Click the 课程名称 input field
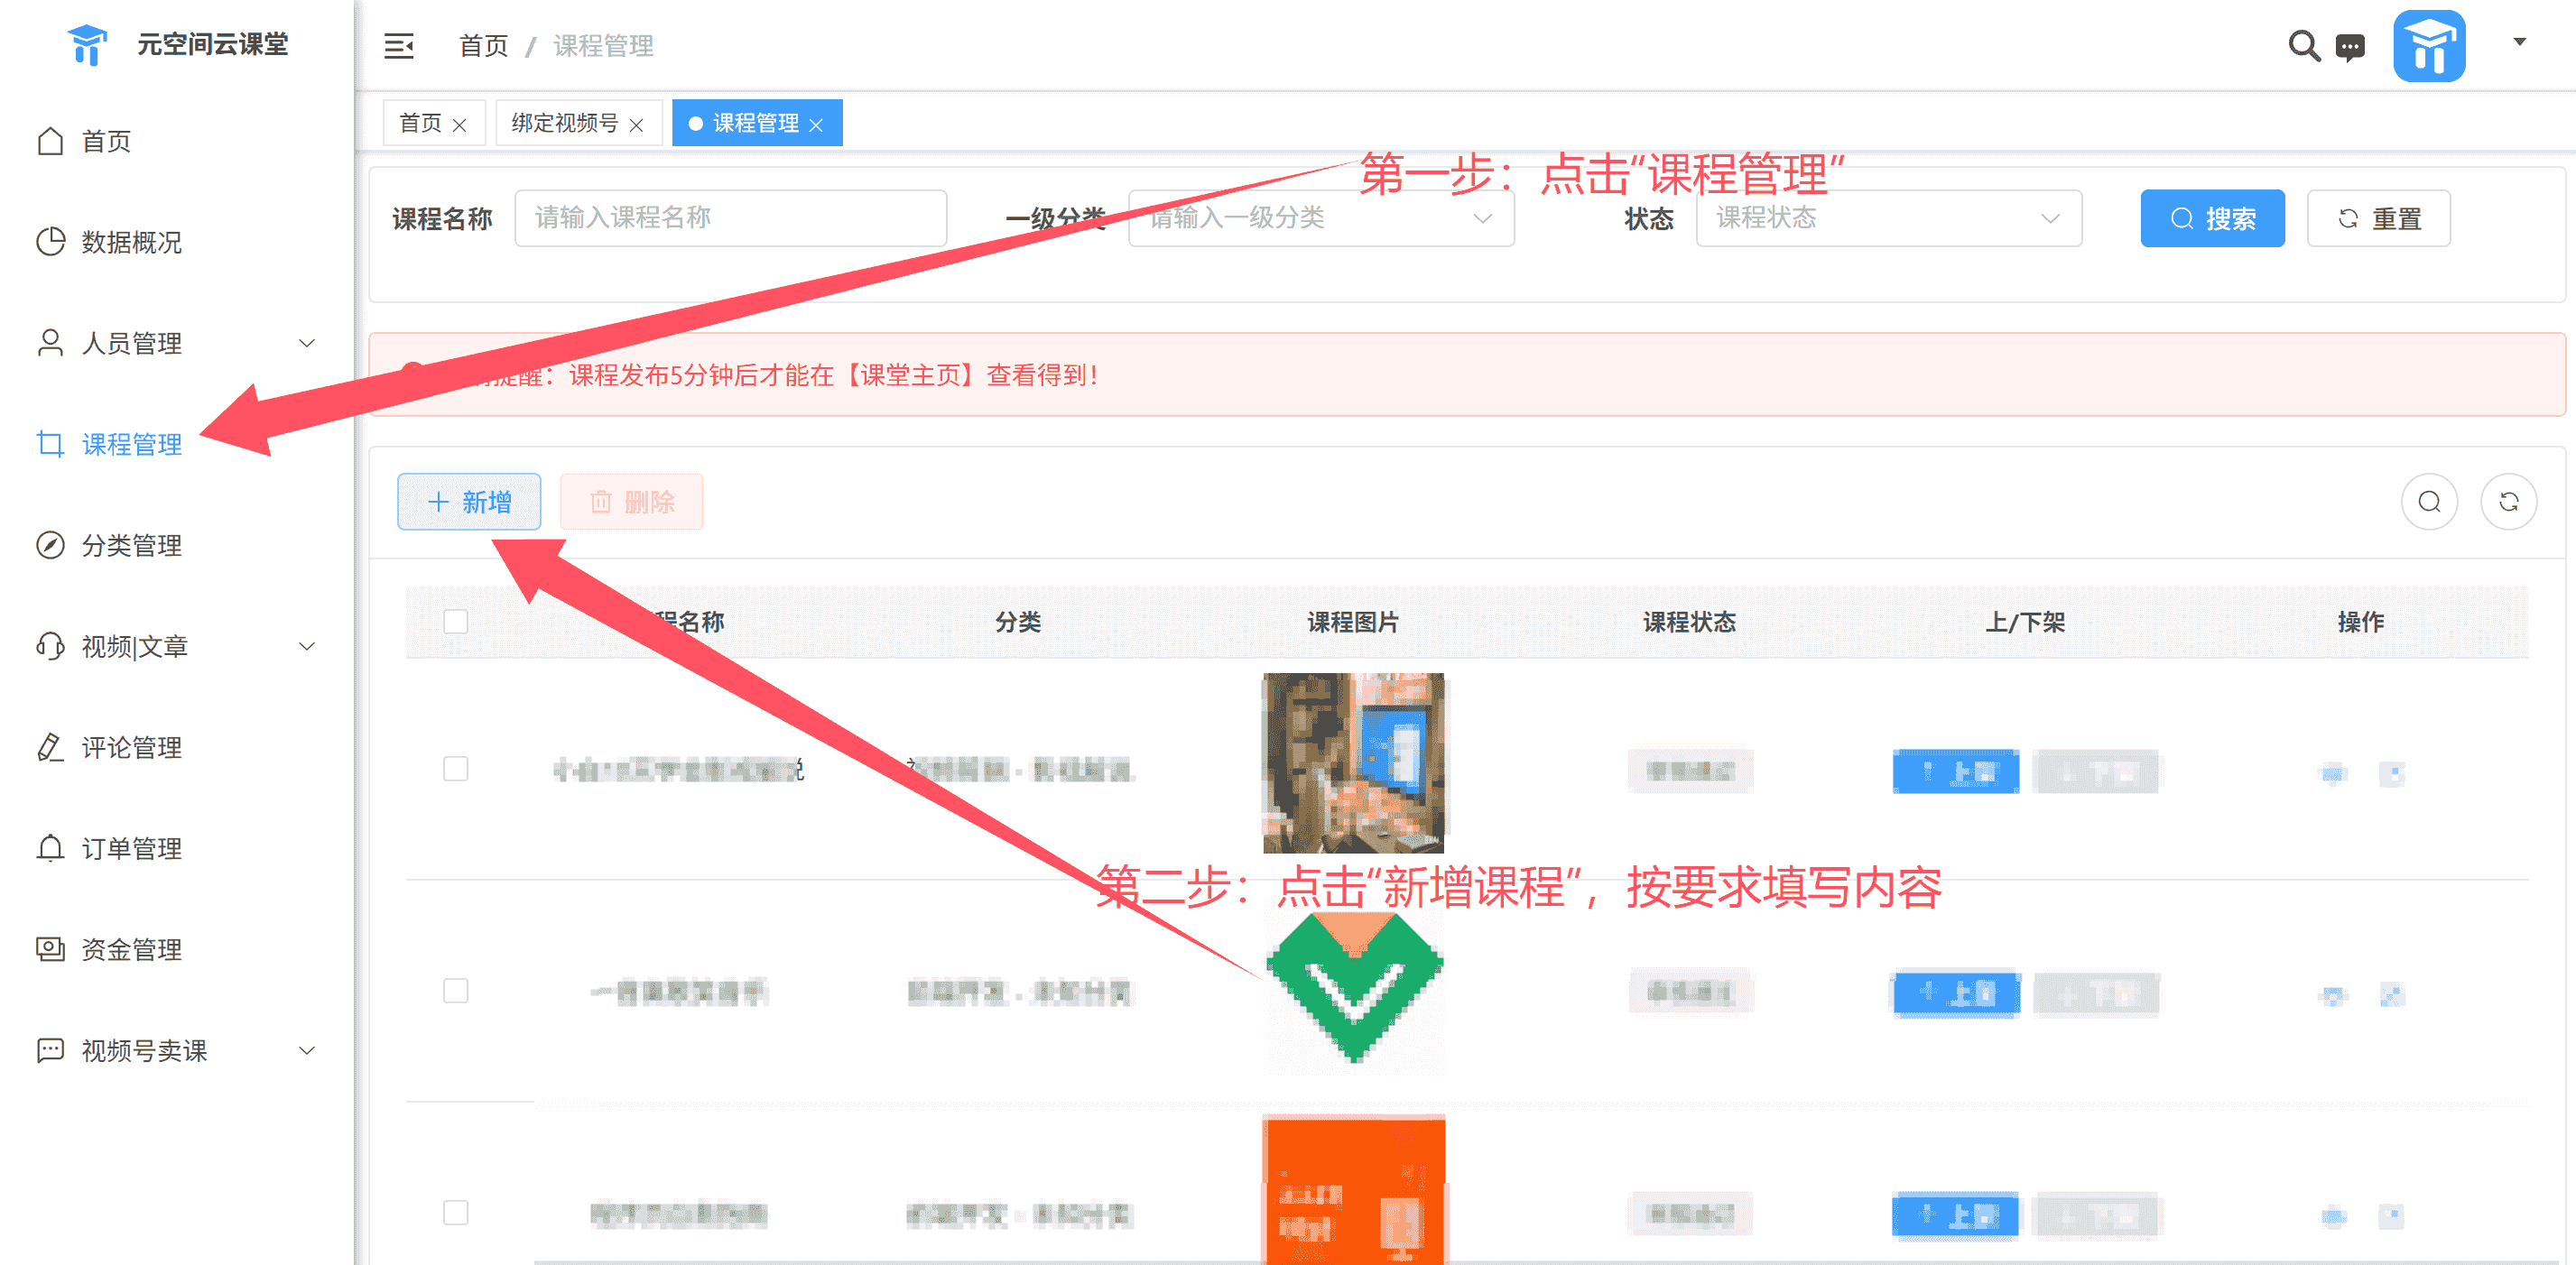 pos(730,218)
